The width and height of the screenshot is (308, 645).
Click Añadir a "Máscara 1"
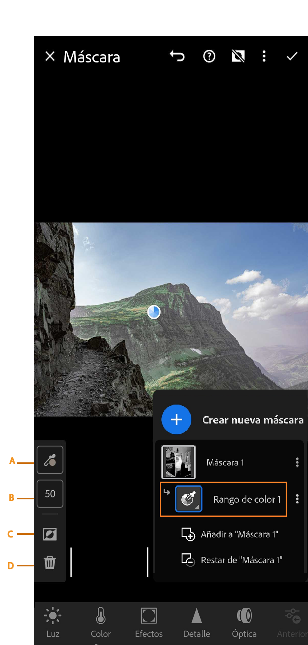pos(230,534)
